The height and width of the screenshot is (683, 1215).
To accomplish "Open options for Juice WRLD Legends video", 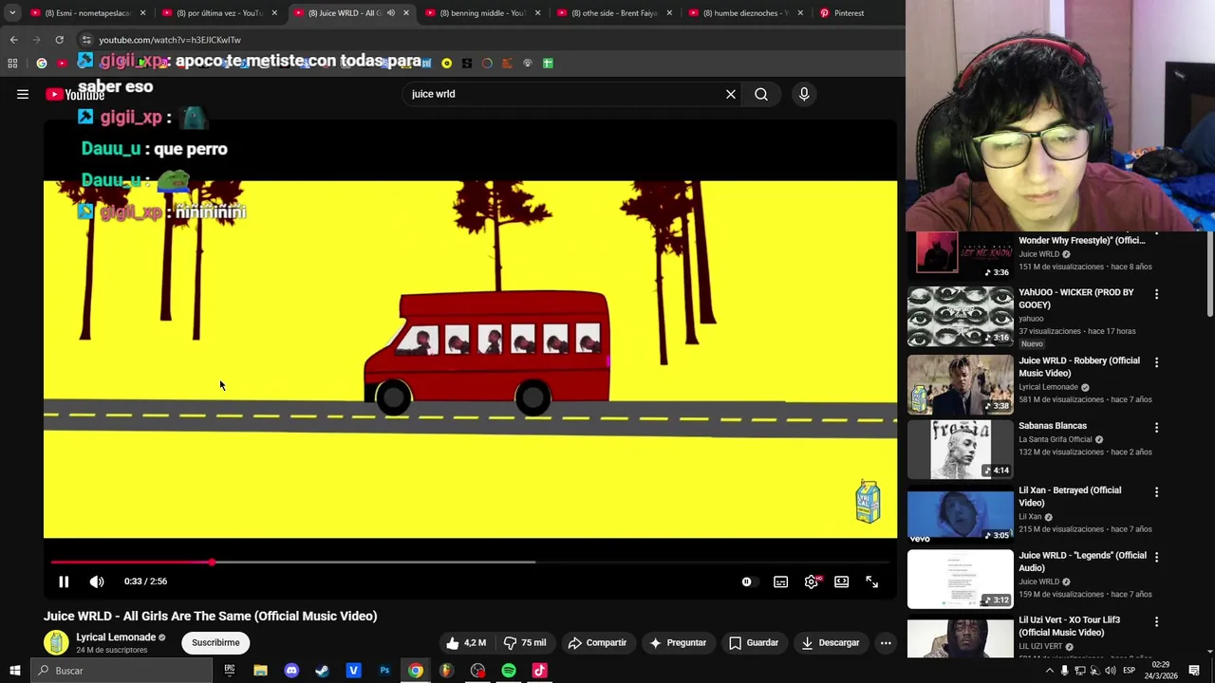I will tap(1156, 557).
